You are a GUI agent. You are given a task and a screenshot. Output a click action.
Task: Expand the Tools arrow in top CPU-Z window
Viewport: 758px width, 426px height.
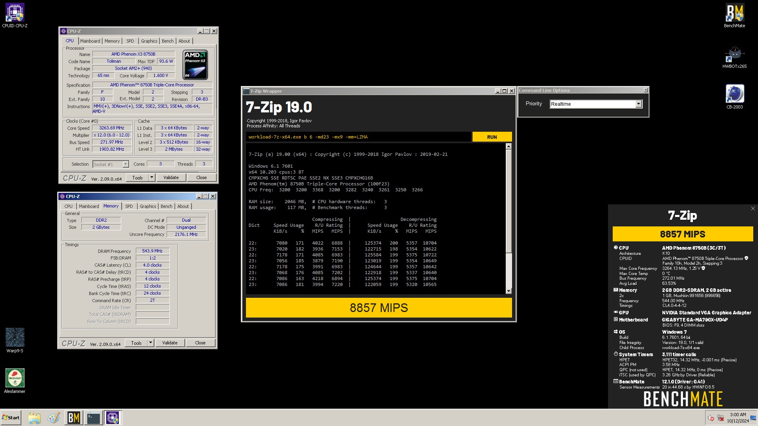(152, 178)
